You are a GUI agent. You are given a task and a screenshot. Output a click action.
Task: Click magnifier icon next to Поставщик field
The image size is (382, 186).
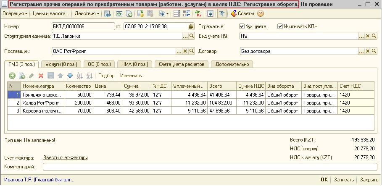click(191, 51)
